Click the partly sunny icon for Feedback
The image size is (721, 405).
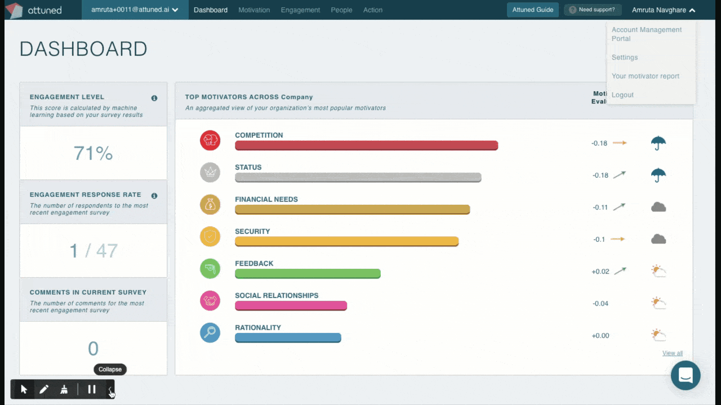point(658,271)
